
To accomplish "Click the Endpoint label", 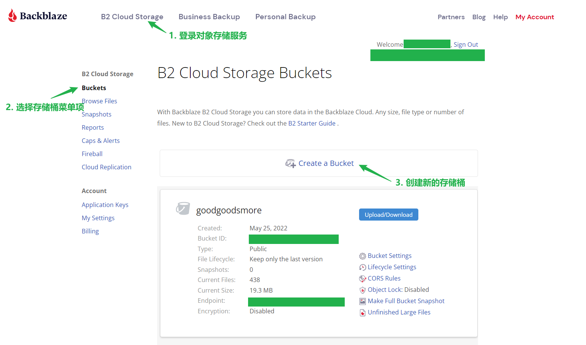I will point(211,301).
